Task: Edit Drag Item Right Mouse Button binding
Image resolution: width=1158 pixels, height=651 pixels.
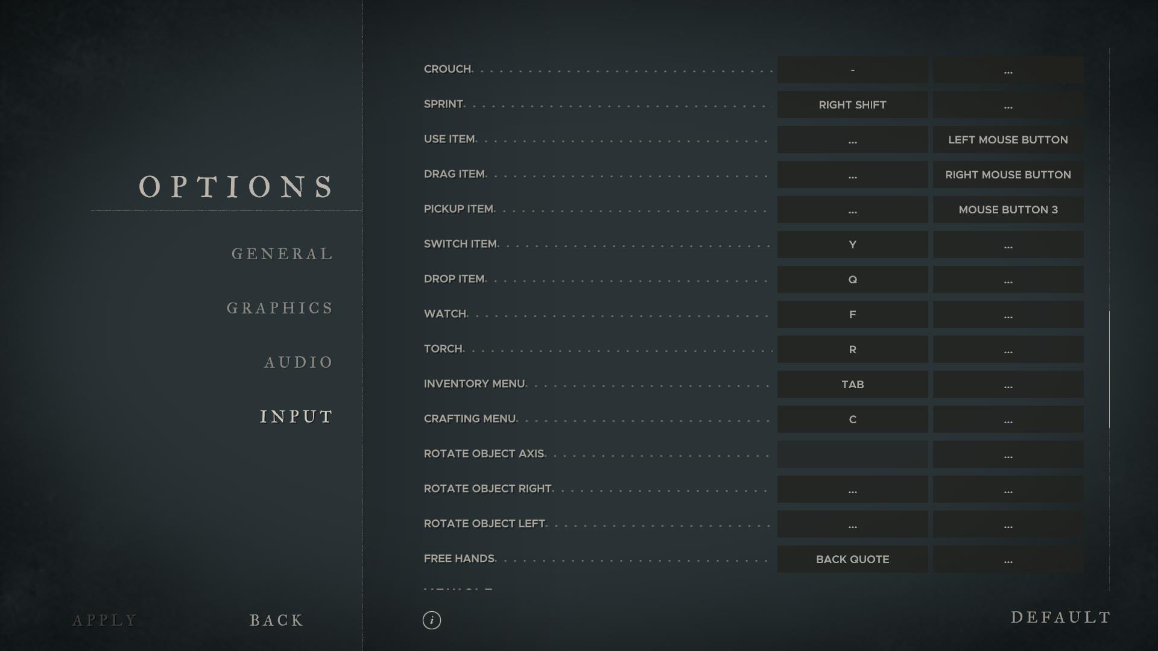Action: click(1008, 175)
